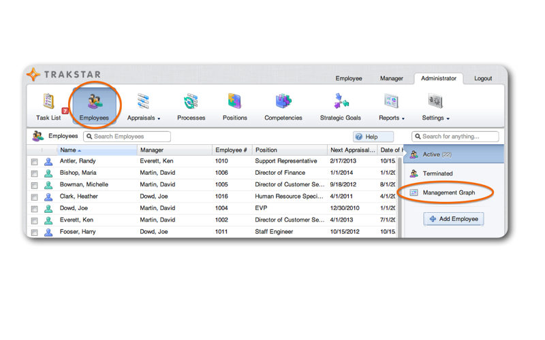The width and height of the screenshot is (545, 340).
Task: Click the Active employees icon
Action: (x=414, y=154)
